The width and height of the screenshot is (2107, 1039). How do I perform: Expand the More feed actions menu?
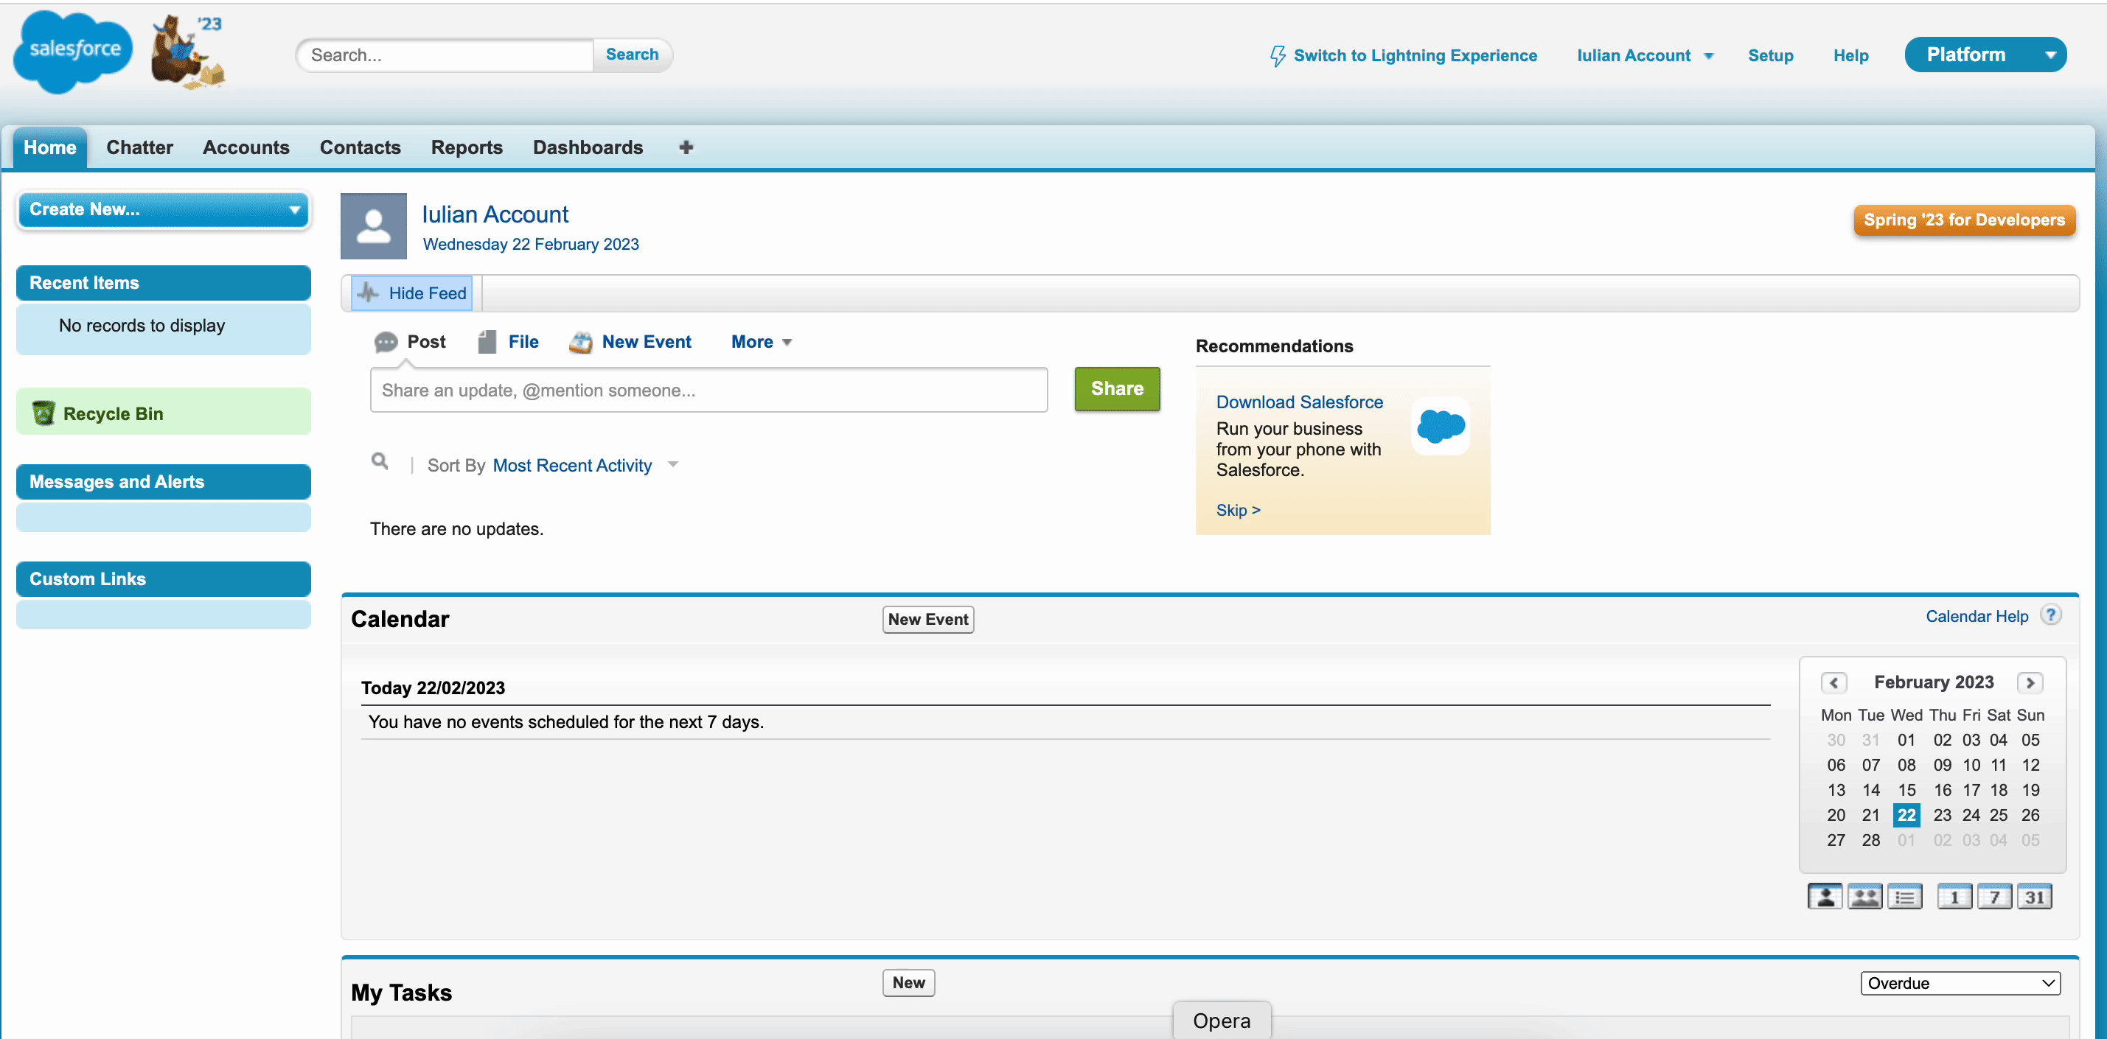click(761, 342)
